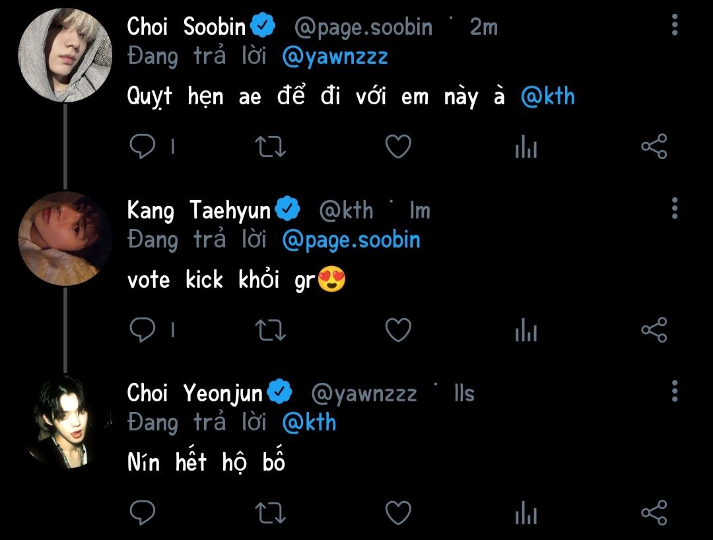Like Choi Soobin's tweet
The image size is (713, 540).
(x=398, y=147)
